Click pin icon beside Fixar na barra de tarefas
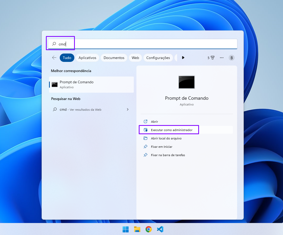 [x=146, y=155]
